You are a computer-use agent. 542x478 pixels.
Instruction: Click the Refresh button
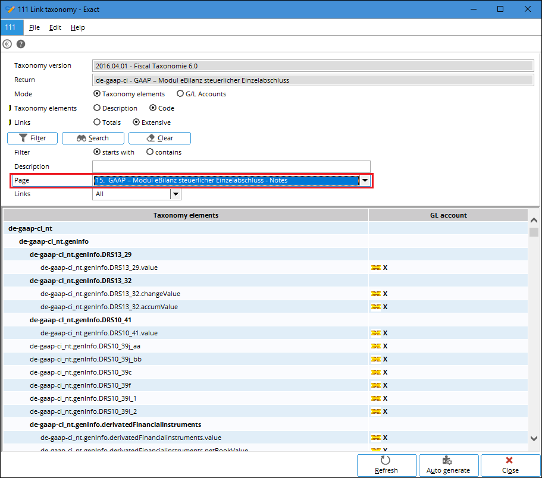coord(387,466)
